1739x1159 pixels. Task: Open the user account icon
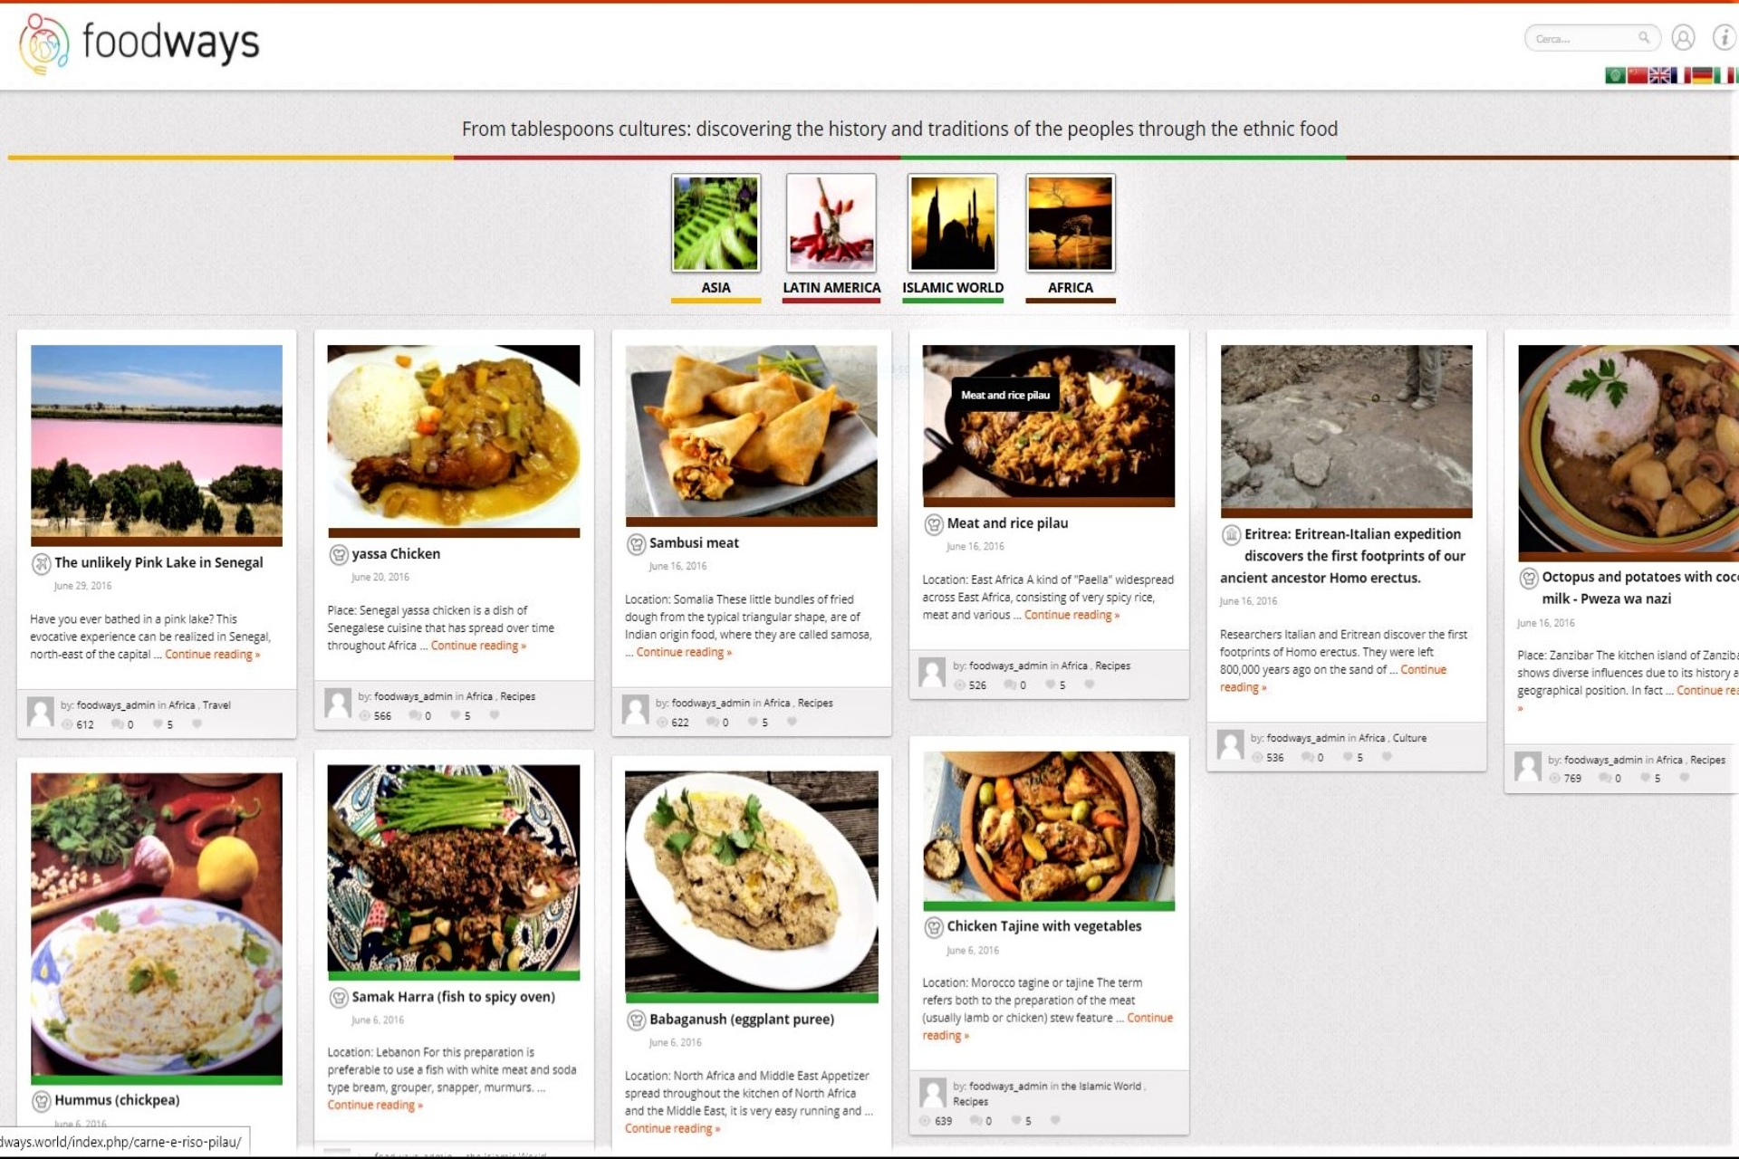coord(1683,37)
